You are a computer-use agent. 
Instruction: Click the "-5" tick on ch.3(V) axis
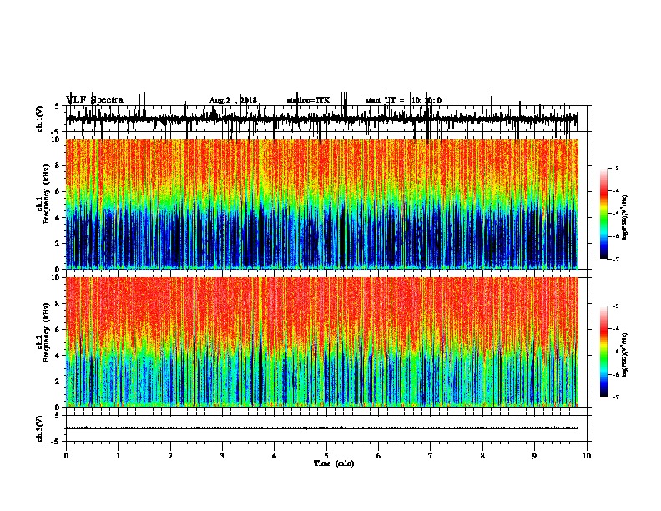56,442
